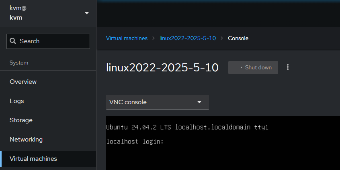The height and width of the screenshot is (170, 340).
Task: Open the VM actions kebab menu
Action: tap(288, 67)
